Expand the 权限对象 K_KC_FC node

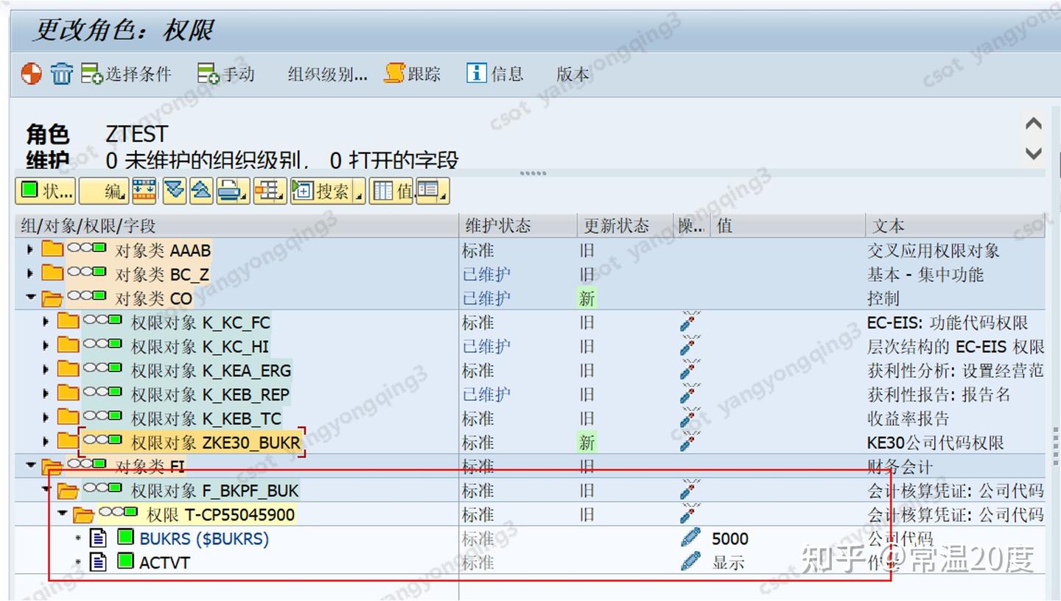pos(46,322)
